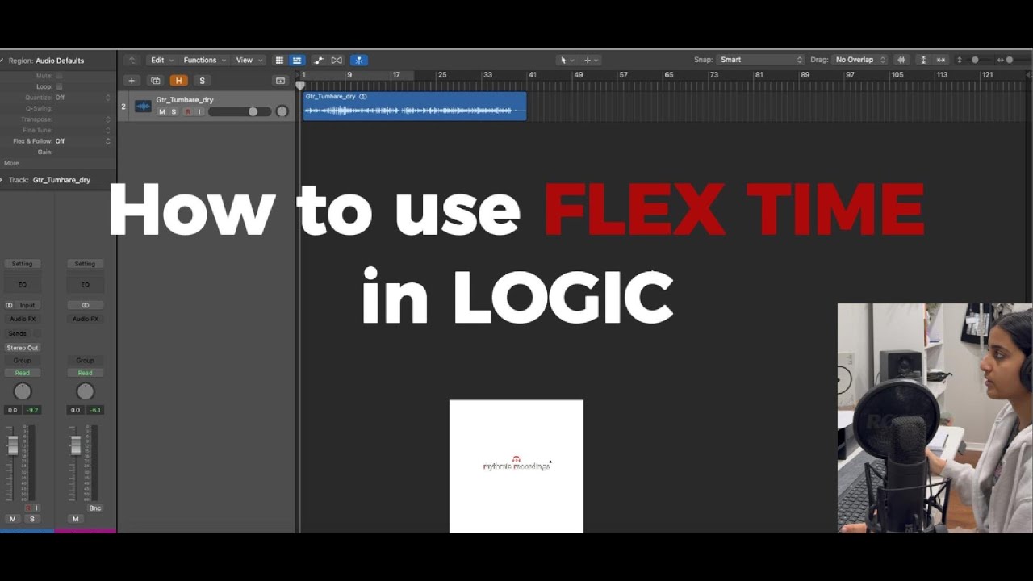Image resolution: width=1033 pixels, height=581 pixels.
Task: Open the left-click pointer tool menu
Action: coord(567,60)
